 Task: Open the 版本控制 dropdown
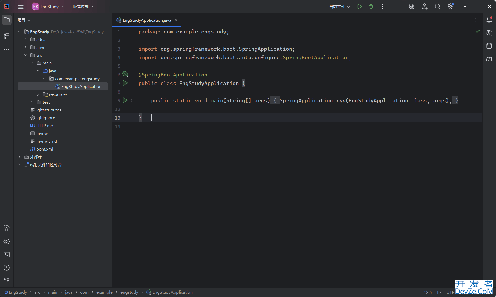(x=83, y=7)
